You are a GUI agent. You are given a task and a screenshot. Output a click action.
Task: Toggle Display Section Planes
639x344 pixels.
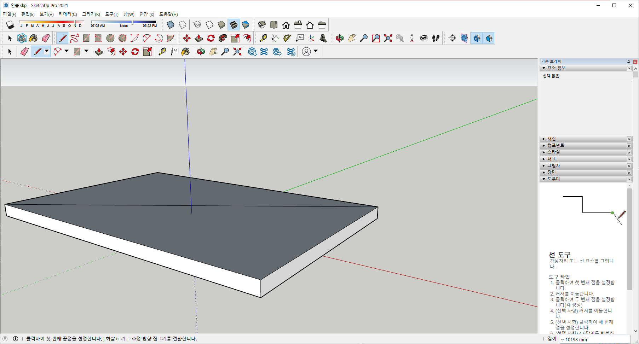point(464,38)
